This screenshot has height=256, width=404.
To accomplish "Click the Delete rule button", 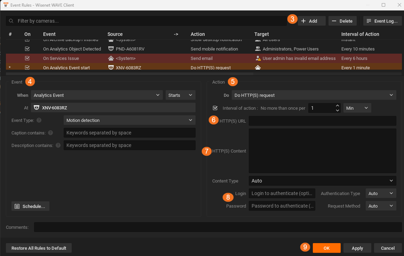I will (x=342, y=21).
